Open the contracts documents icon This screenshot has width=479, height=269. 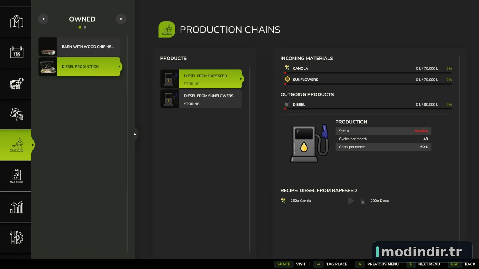[x=16, y=114]
